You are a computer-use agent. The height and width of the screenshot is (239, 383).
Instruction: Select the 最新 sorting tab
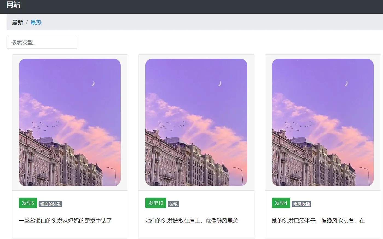pyautogui.click(x=18, y=22)
